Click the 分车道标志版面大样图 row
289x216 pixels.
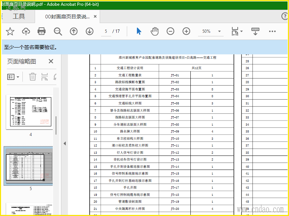[161, 125]
